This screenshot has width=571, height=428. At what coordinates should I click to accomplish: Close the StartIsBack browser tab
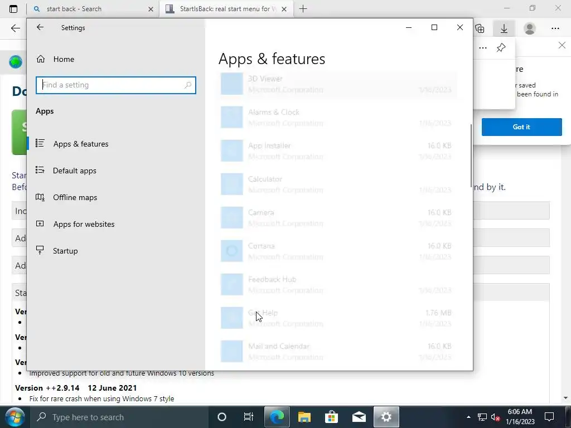[284, 9]
